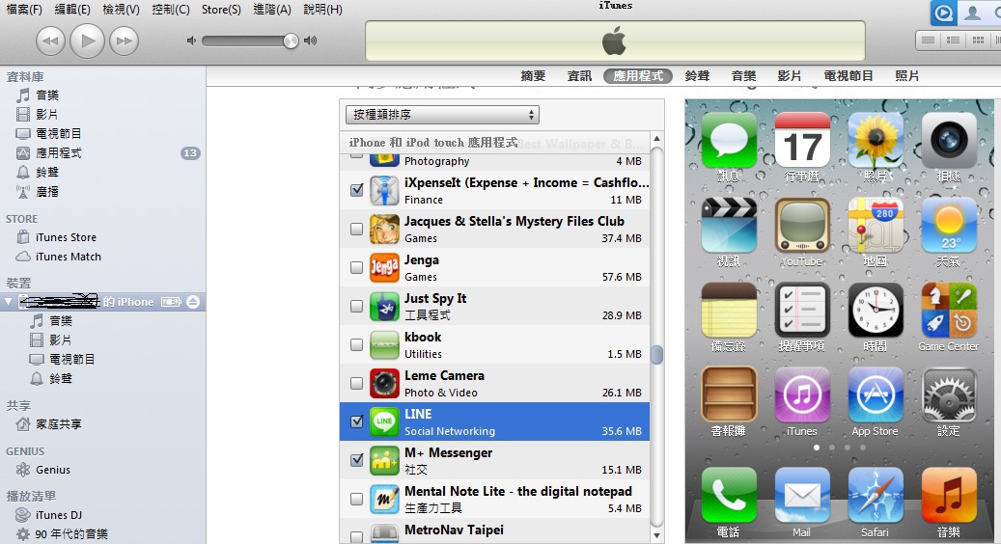Check the Mental Note Lite checkbox

(357, 499)
